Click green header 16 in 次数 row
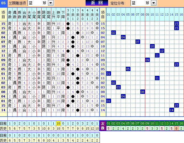184x143 pixels. pos(181,123)
